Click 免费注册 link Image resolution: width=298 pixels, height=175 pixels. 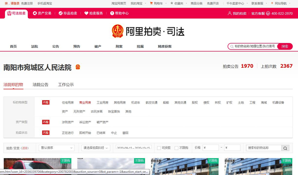coord(27,3)
